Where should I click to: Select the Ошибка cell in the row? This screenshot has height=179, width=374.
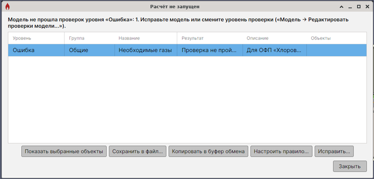click(x=36, y=50)
